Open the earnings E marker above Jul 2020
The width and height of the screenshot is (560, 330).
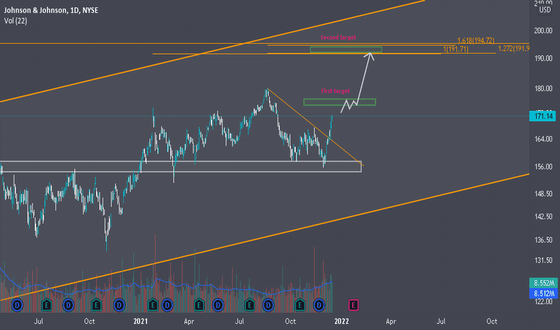46,305
